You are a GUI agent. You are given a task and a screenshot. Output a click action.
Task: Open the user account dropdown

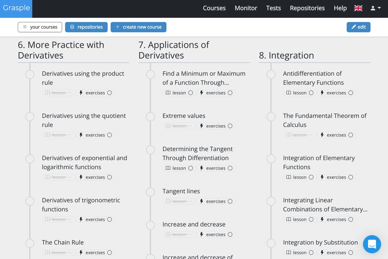click(x=375, y=8)
